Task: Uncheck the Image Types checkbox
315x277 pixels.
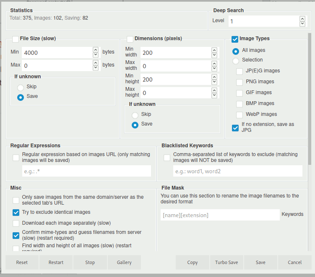Action: coord(235,39)
